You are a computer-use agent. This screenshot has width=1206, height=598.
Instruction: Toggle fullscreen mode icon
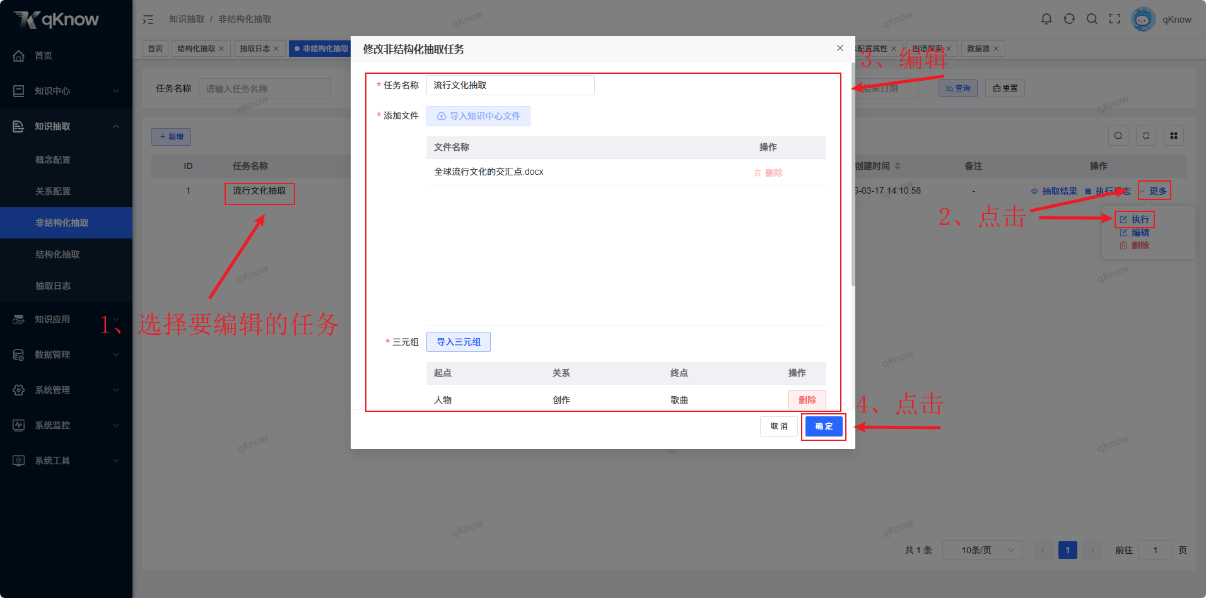(x=1115, y=19)
